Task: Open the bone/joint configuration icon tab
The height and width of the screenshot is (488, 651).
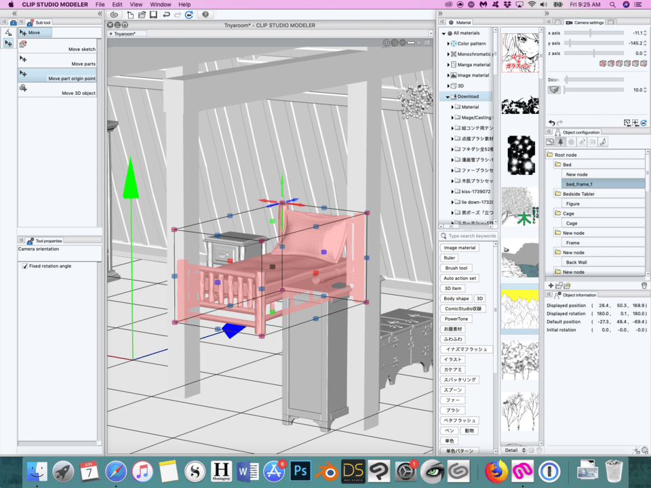Action: 603,142
